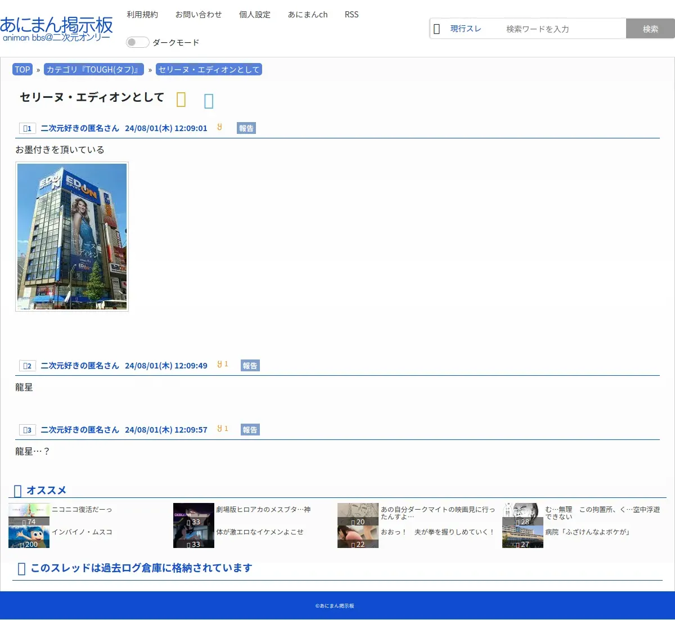Screen dimensions: 675x620
Task: Click thumbnail beside 体が激エロなイケメンよこせ
Action: click(x=193, y=537)
